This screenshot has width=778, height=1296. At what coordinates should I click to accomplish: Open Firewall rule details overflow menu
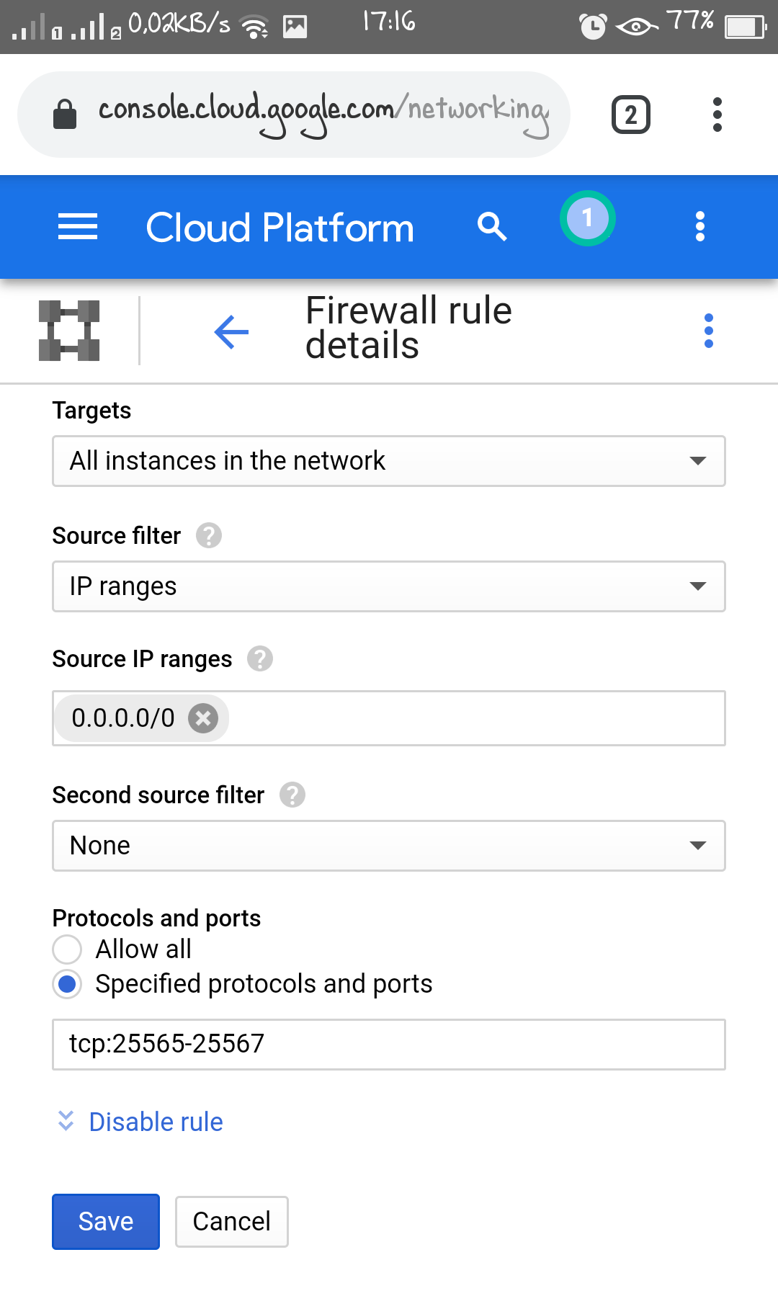click(709, 331)
